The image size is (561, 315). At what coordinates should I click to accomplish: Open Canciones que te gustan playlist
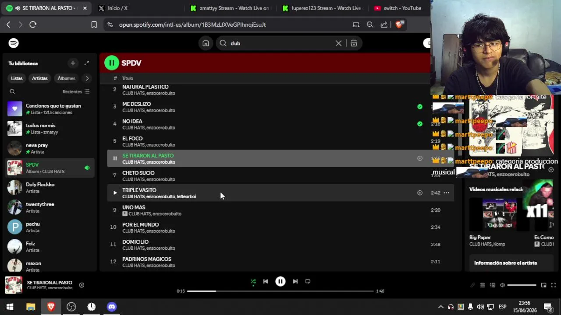point(50,109)
